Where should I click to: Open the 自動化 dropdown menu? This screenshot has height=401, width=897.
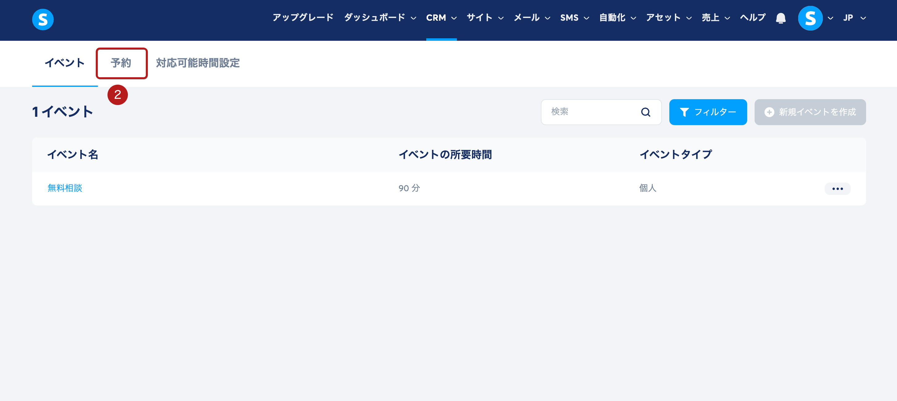click(x=617, y=18)
